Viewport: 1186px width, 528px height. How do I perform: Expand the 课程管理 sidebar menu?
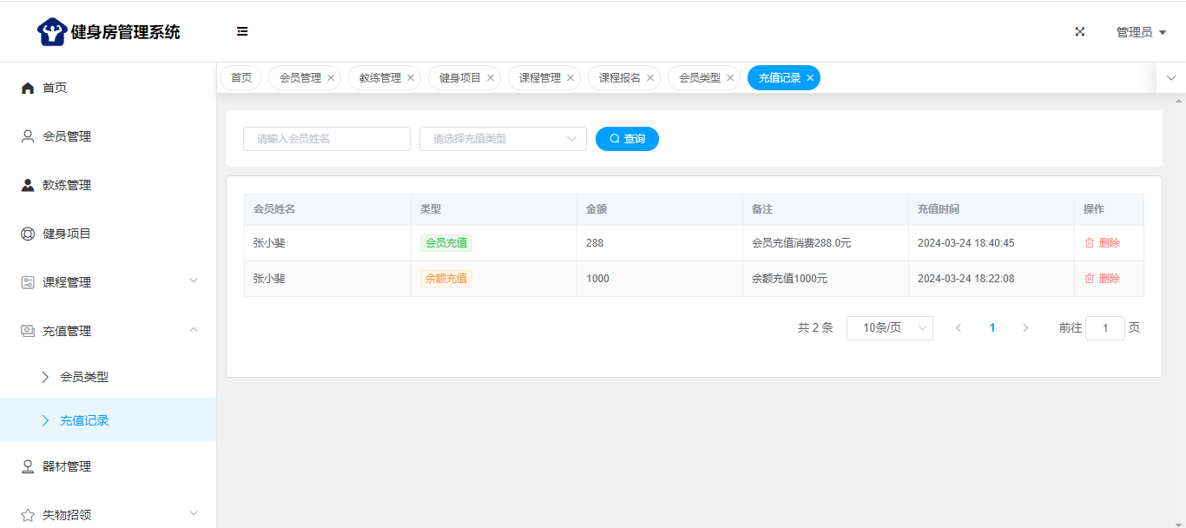(x=109, y=282)
